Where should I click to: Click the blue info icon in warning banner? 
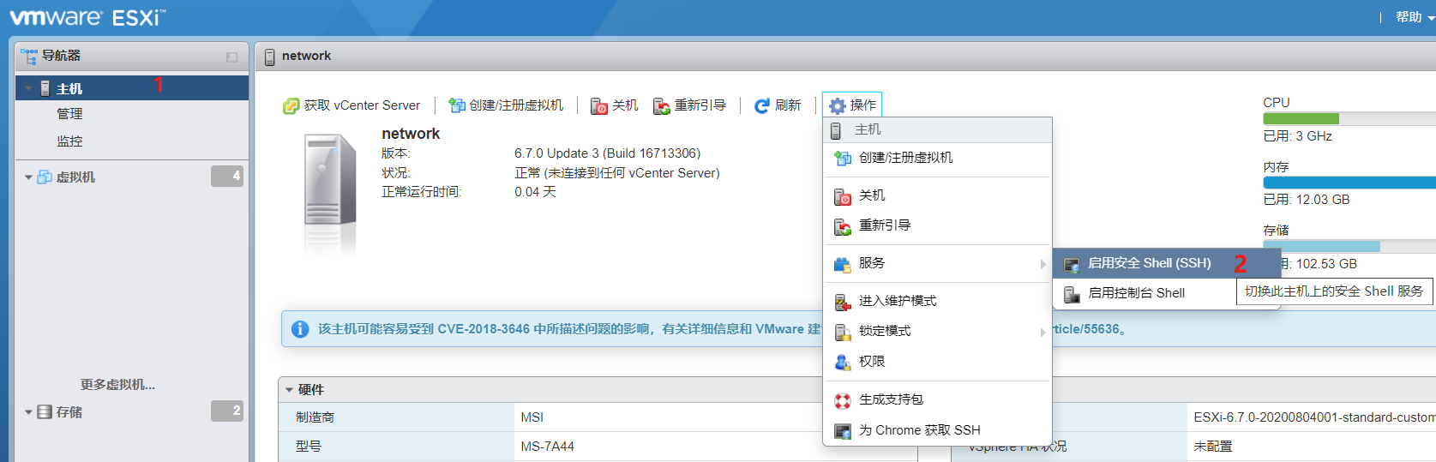point(300,329)
